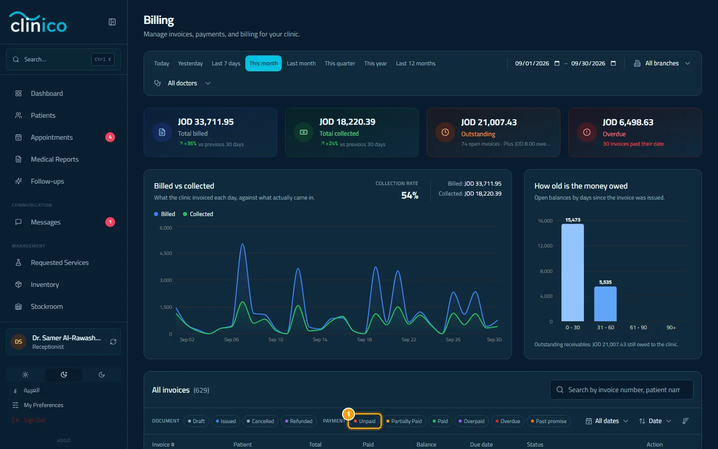
Task: Open the Date sort dropdown
Action: tap(655, 421)
